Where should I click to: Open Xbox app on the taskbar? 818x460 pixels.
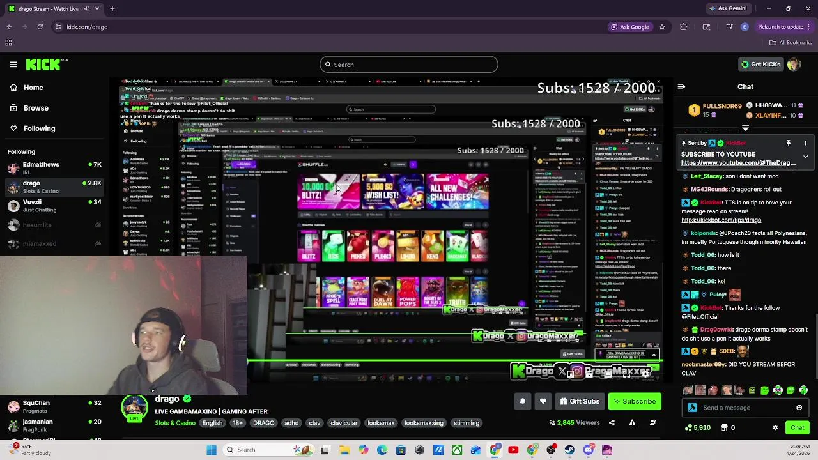(x=457, y=450)
